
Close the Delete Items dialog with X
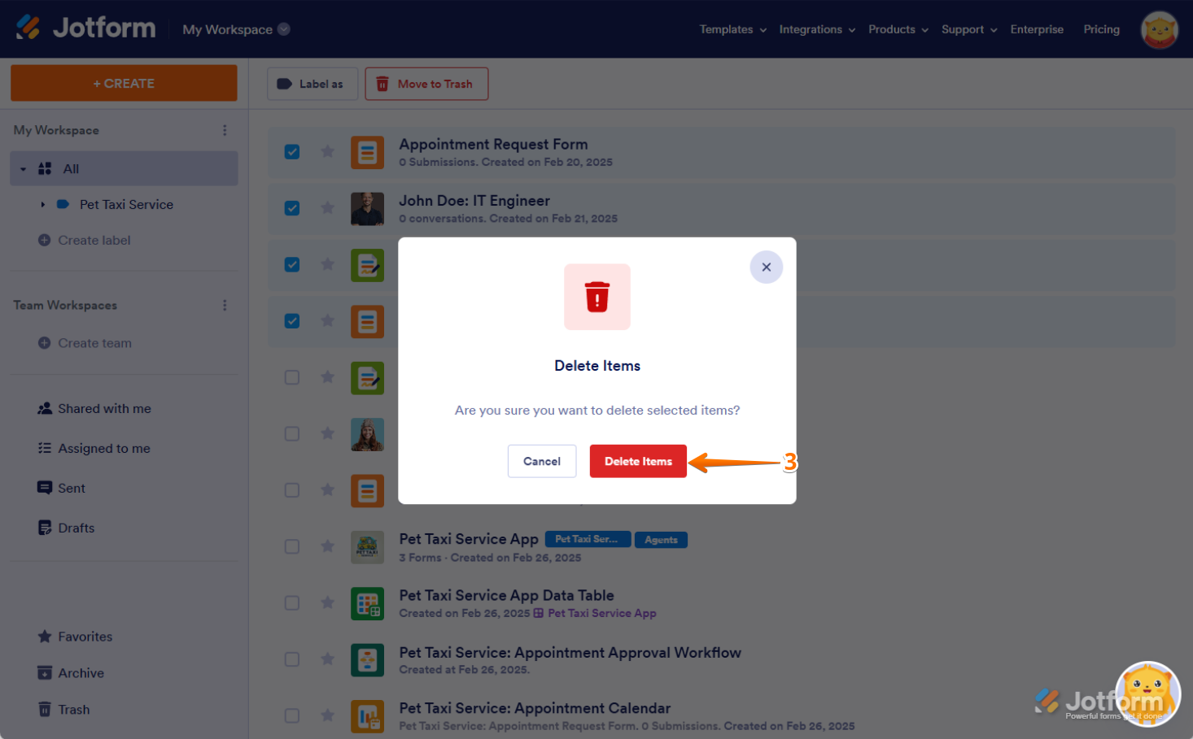click(x=767, y=267)
